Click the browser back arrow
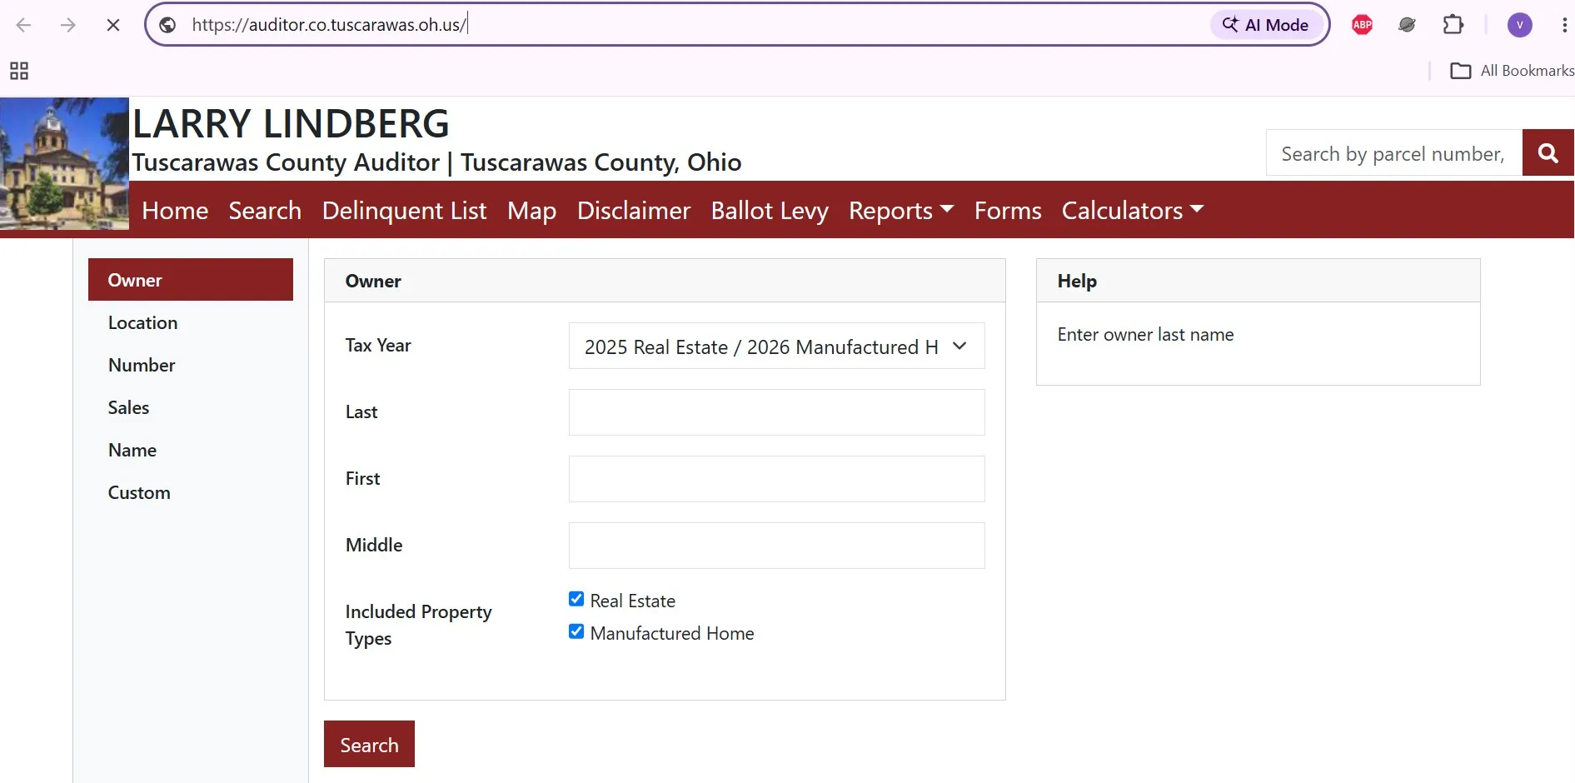This screenshot has height=783, width=1575. coord(23,25)
